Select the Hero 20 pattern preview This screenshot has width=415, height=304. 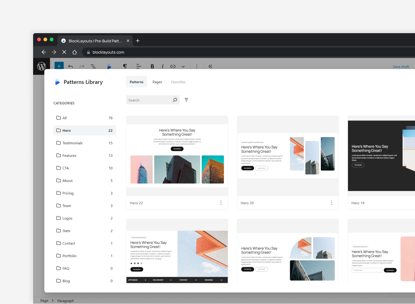coord(288,156)
